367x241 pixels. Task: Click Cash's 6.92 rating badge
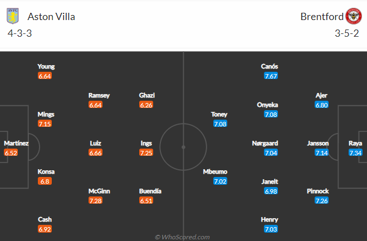point(45,229)
